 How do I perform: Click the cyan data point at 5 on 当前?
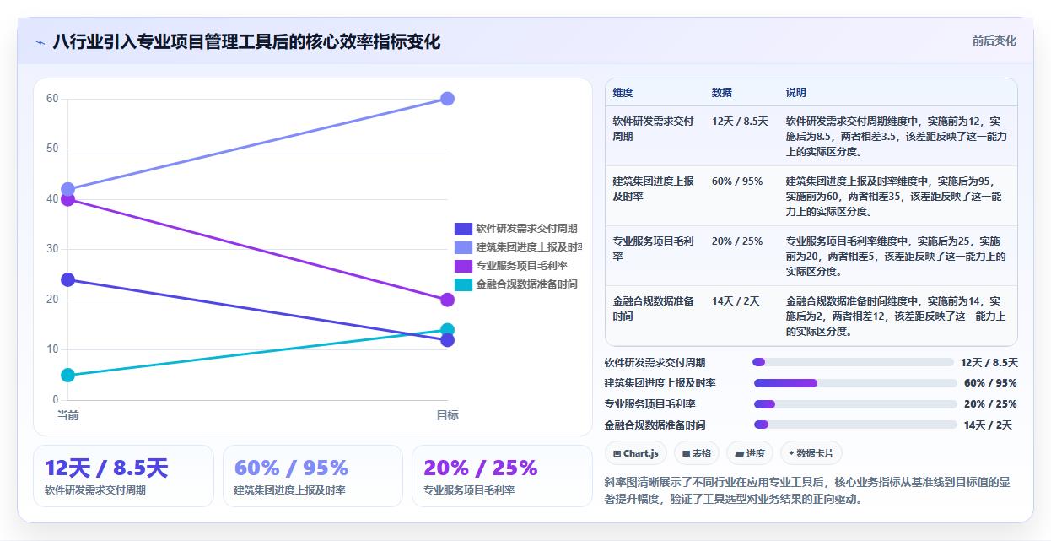pos(67,376)
